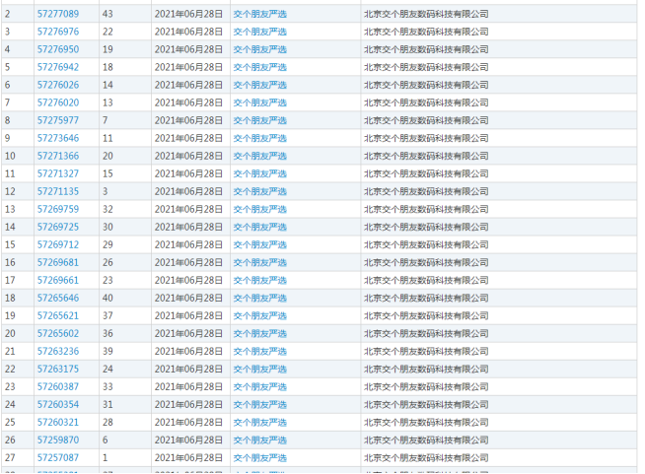The width and height of the screenshot is (645, 474).
Task: Click the date cell in row 24
Action: [x=188, y=404]
